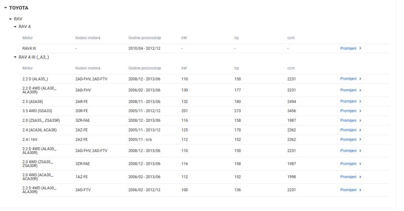Click Promijeni for 2.2 D 4WD 130 kW row
The height and width of the screenshot is (211, 404).
point(350,90)
